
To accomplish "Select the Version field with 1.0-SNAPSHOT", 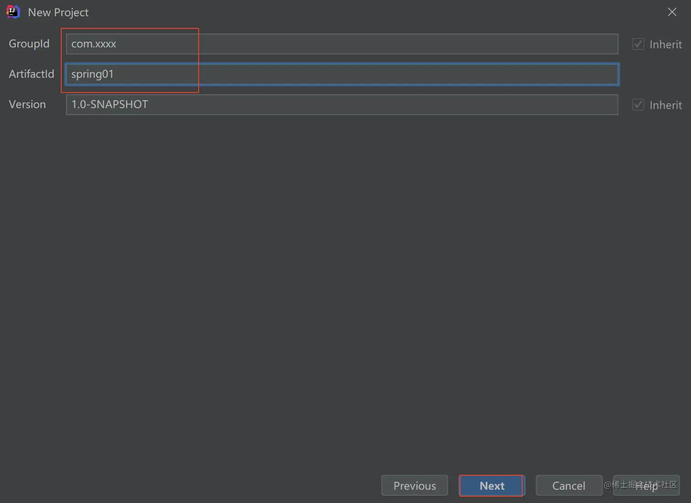I will [x=342, y=105].
